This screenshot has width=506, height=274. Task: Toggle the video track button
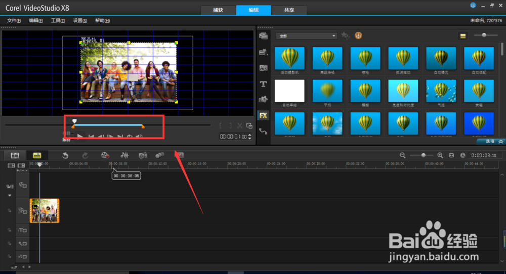(x=23, y=185)
